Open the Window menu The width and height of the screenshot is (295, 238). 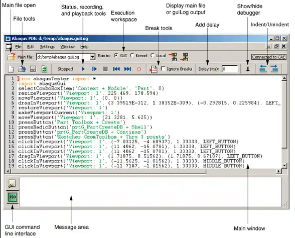coord(67,47)
